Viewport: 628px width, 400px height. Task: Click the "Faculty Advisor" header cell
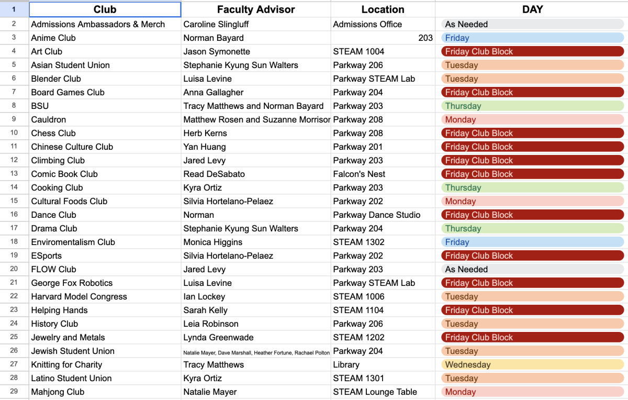[x=256, y=9]
